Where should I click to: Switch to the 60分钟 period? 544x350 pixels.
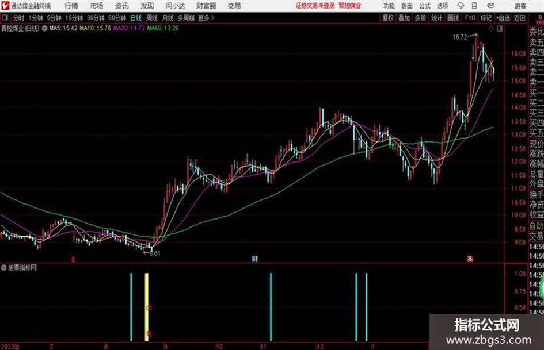click(x=117, y=18)
